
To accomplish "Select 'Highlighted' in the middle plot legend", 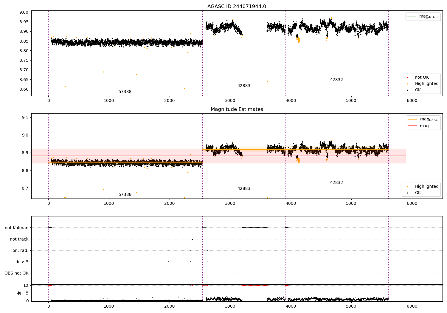I will pos(427,187).
